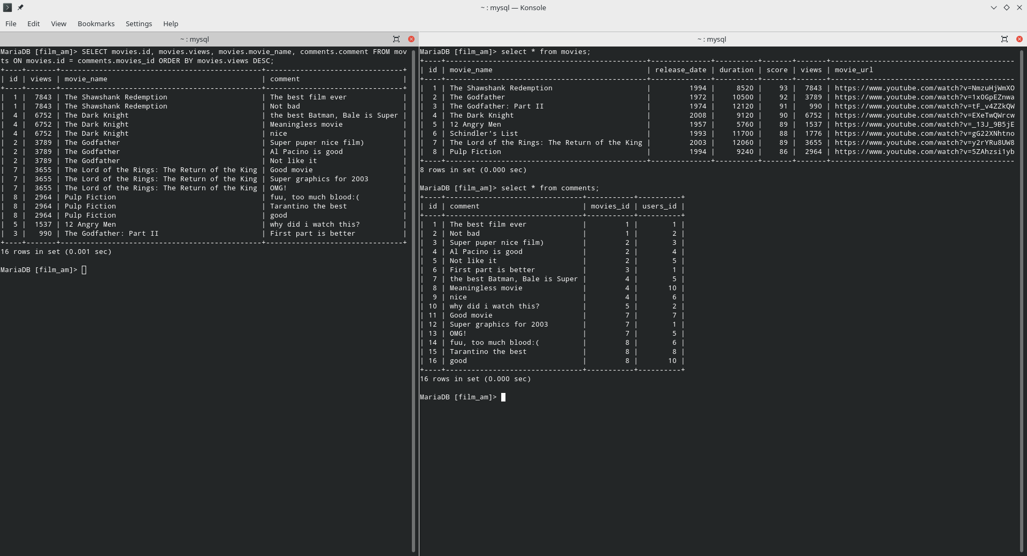Open the Edit menu
The width and height of the screenshot is (1027, 556).
click(34, 24)
